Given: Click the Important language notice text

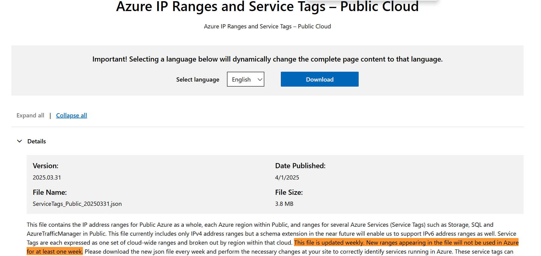Looking at the screenshot, I should coord(267,59).
